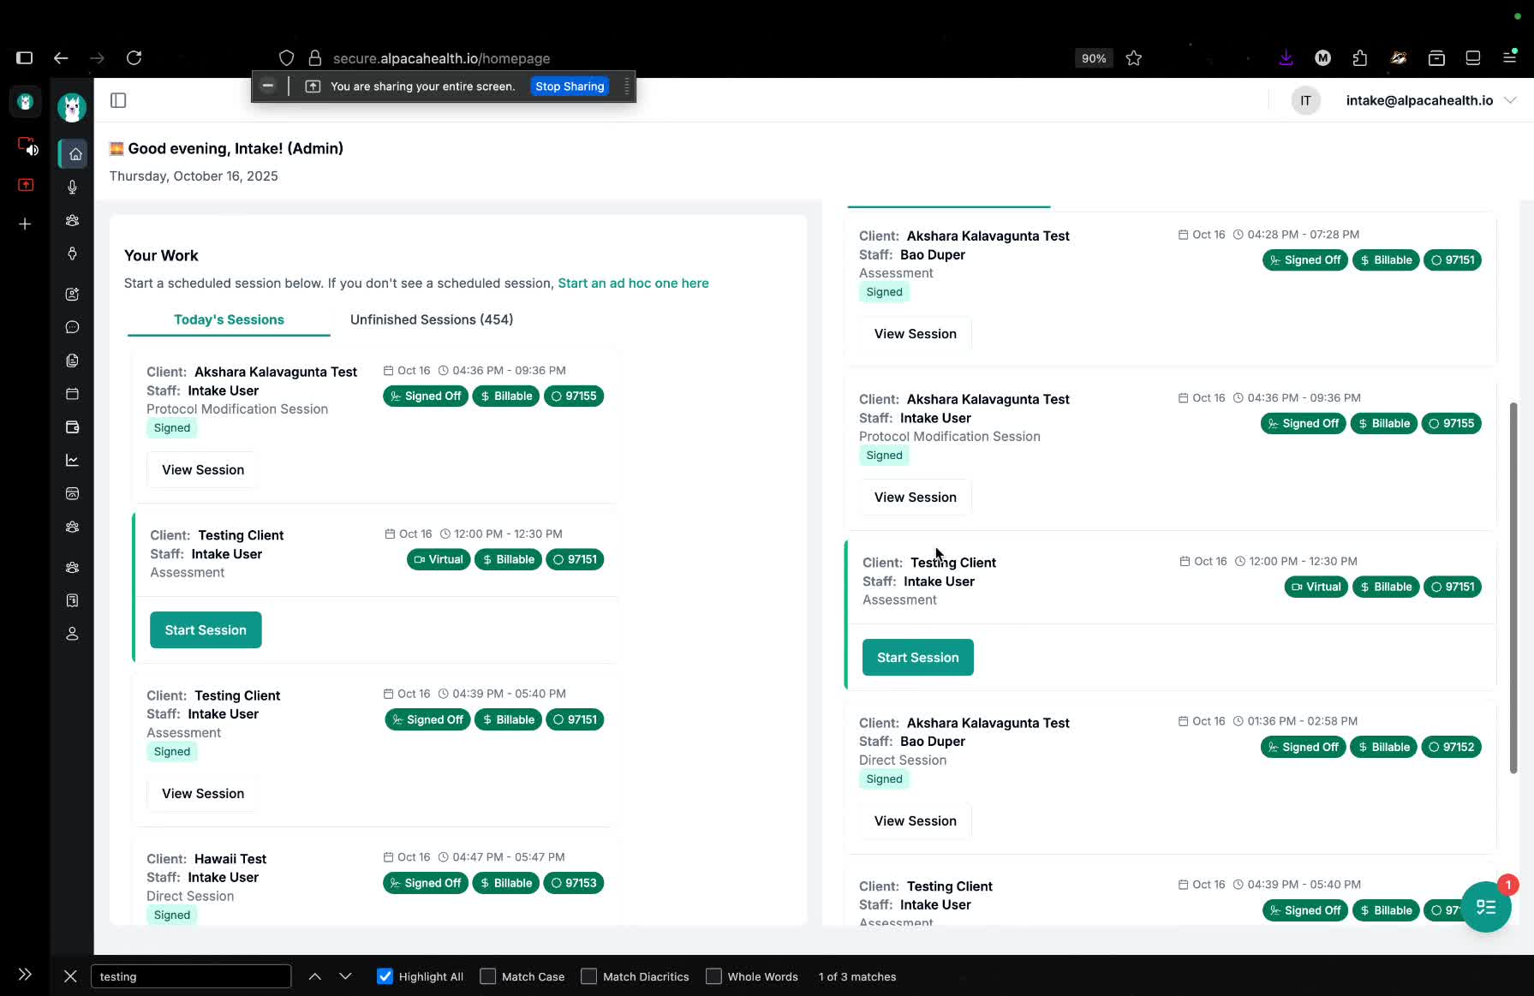Click the site lock security icon

click(x=315, y=58)
